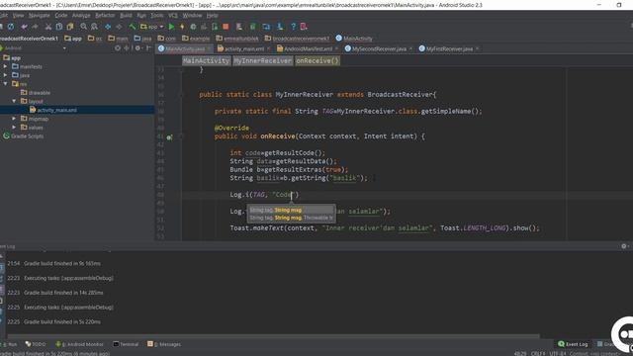Click the Replace magnifier icon
Viewport: 633px width, 356px height.
pyautogui.click(x=94, y=27)
